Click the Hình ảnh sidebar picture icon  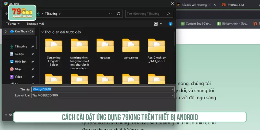pos(12,62)
